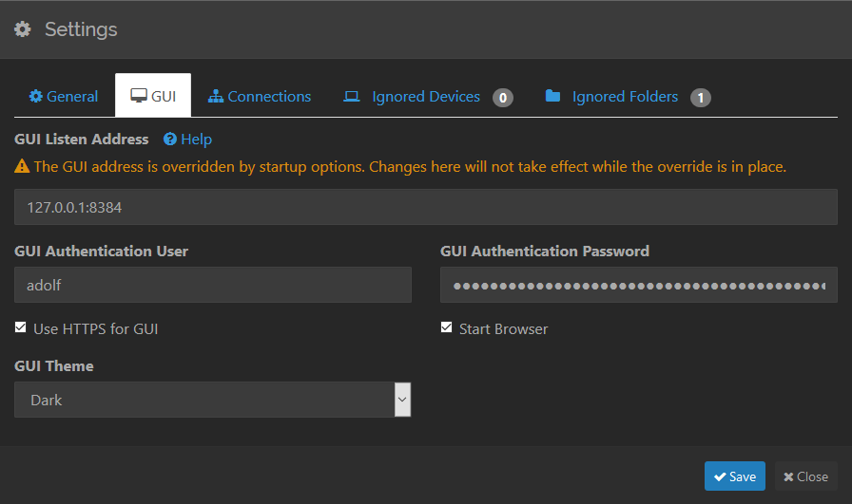Viewport: 852px width, 504px height.
Task: Click the orange warning triangle icon
Action: click(x=22, y=166)
